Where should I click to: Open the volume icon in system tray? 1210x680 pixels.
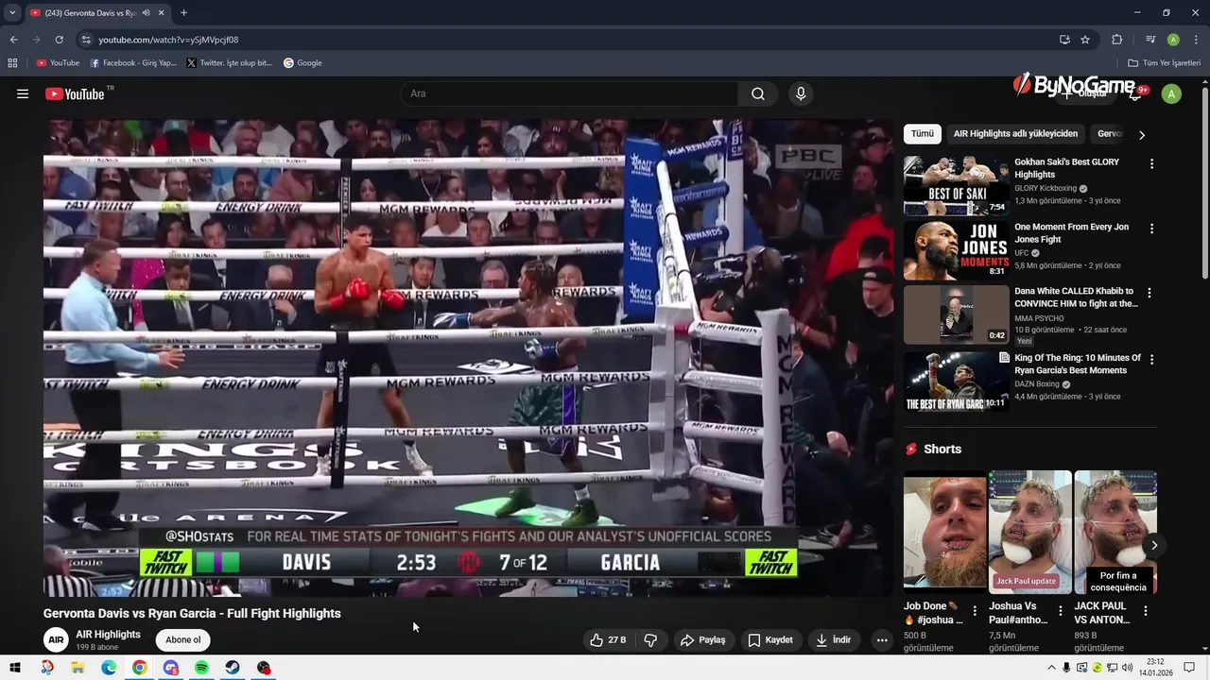click(x=1127, y=668)
